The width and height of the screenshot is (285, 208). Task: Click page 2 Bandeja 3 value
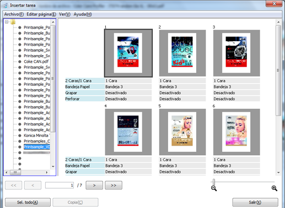[182, 87]
